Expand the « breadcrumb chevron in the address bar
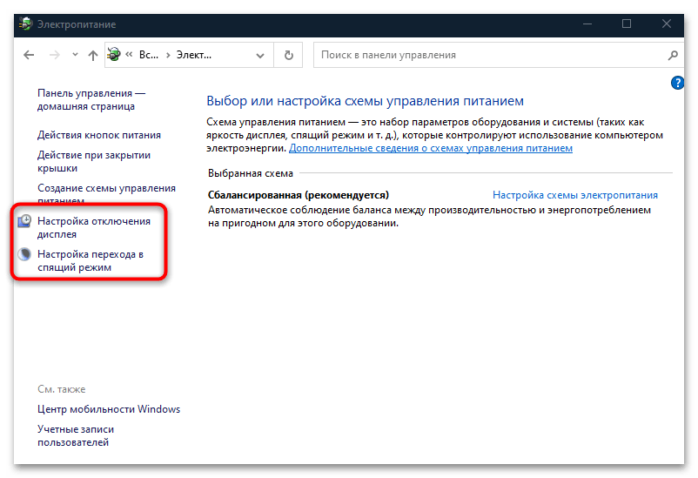The image size is (698, 478). [x=129, y=55]
